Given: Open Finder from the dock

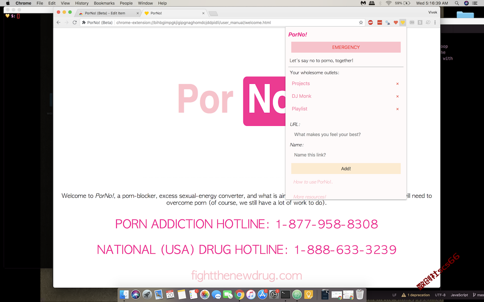Looking at the screenshot, I should tap(124, 294).
